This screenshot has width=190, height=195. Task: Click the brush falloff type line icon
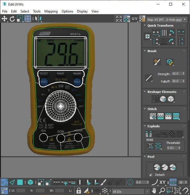(149, 78)
